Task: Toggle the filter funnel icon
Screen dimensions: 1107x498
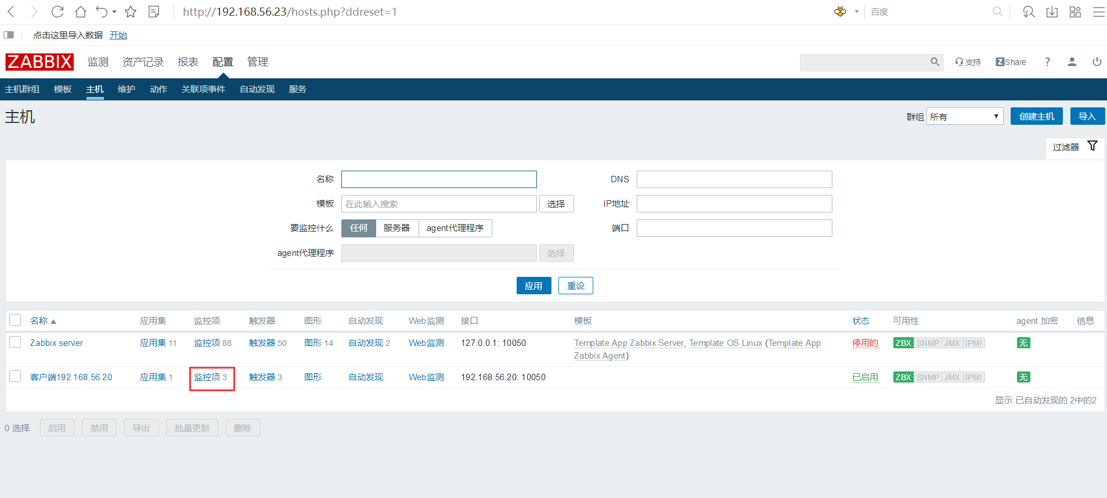Action: [x=1092, y=146]
